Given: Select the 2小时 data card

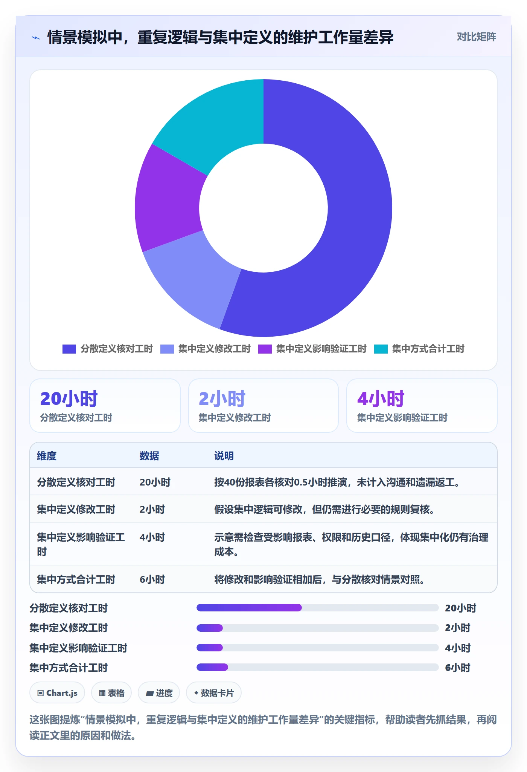Looking at the screenshot, I should click(x=263, y=406).
